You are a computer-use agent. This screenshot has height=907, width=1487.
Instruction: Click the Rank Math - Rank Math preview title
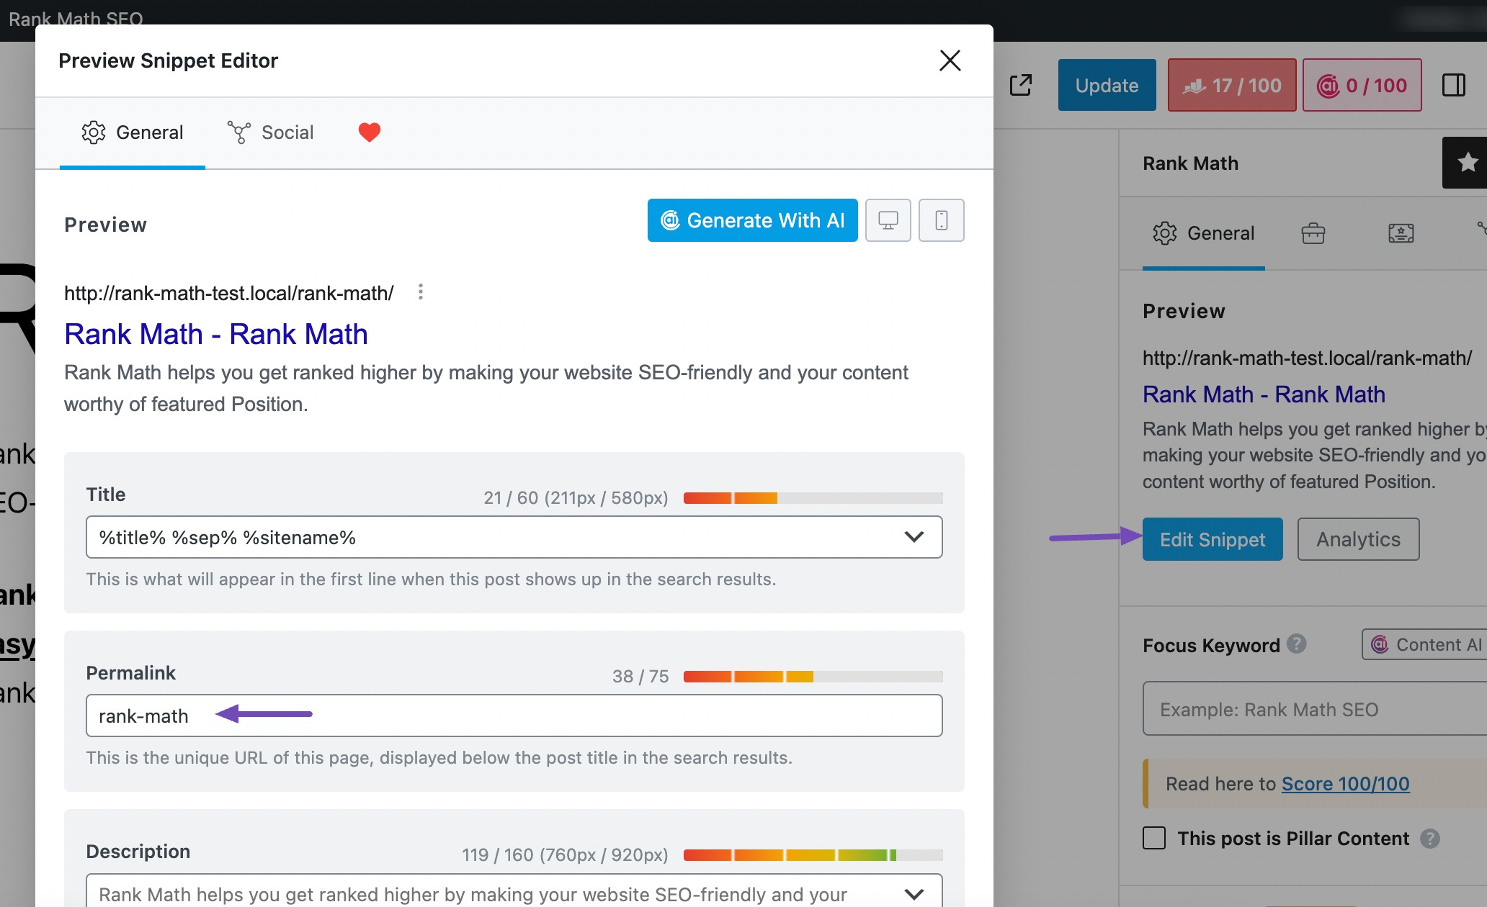click(x=216, y=334)
